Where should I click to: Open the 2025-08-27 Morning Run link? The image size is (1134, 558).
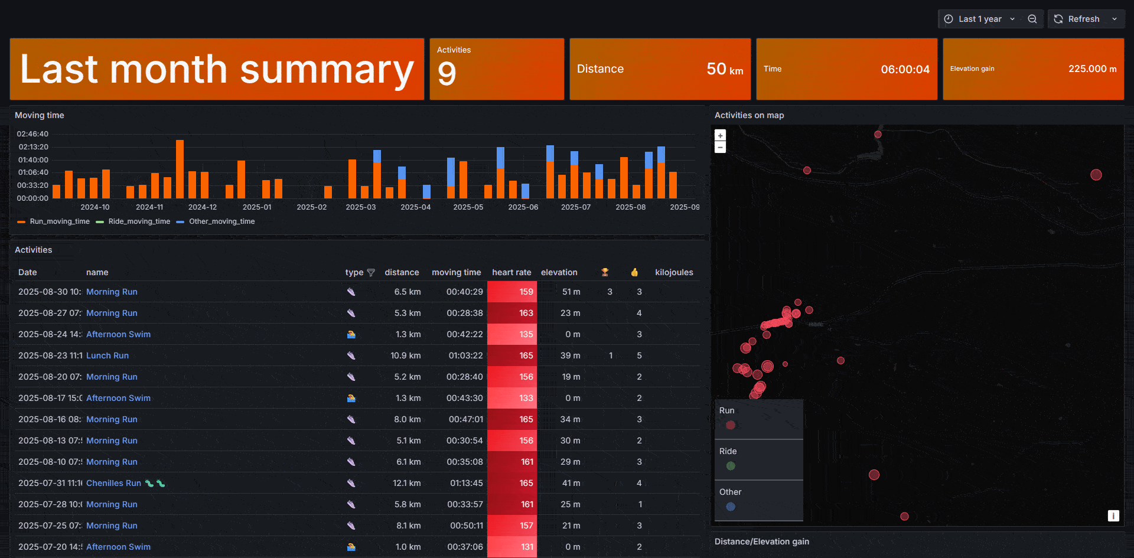(x=112, y=313)
